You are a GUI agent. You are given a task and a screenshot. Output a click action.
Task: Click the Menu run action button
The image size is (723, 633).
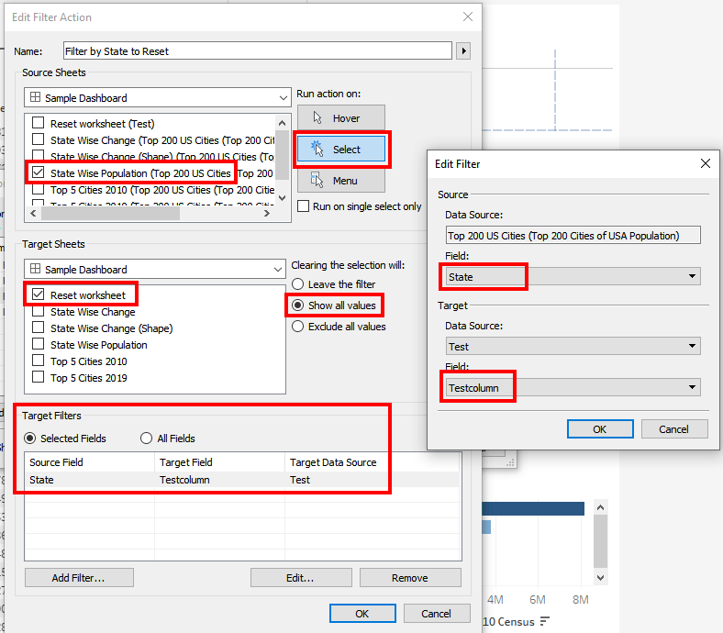click(341, 180)
